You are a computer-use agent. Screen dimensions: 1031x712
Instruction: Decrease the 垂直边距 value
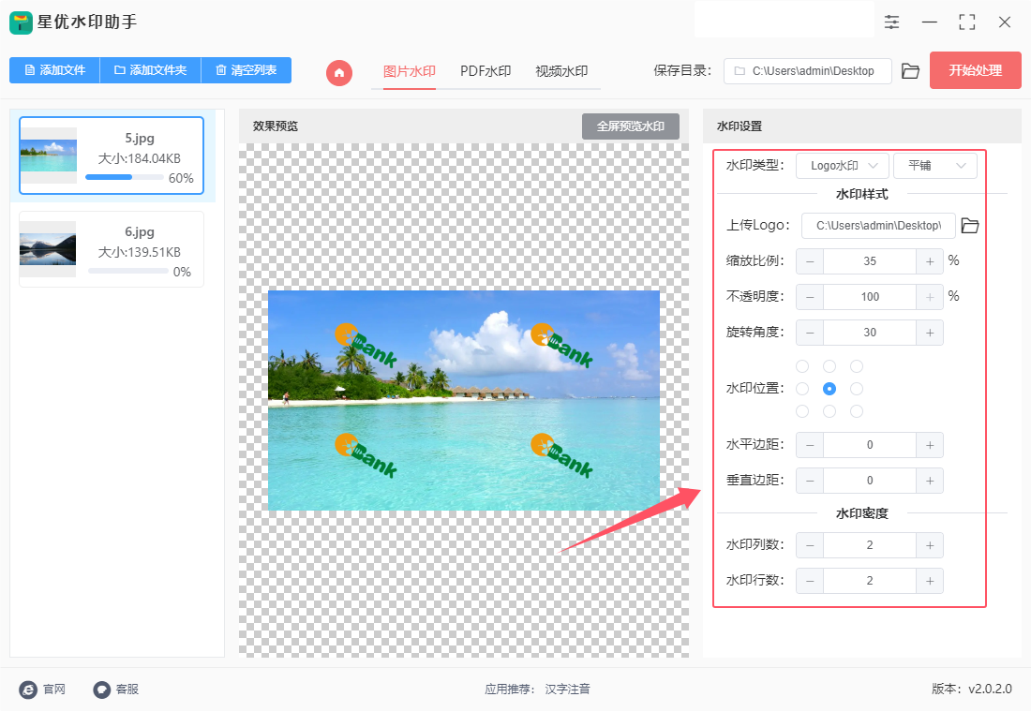tap(810, 481)
